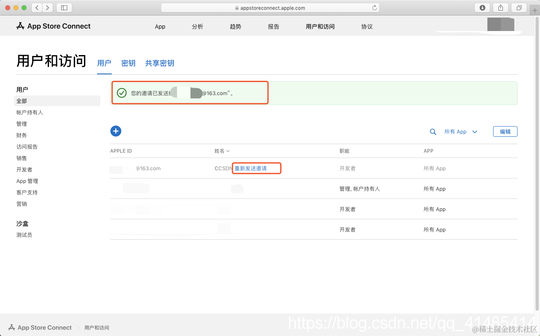Select 营销 in the sidebar

pos(22,204)
